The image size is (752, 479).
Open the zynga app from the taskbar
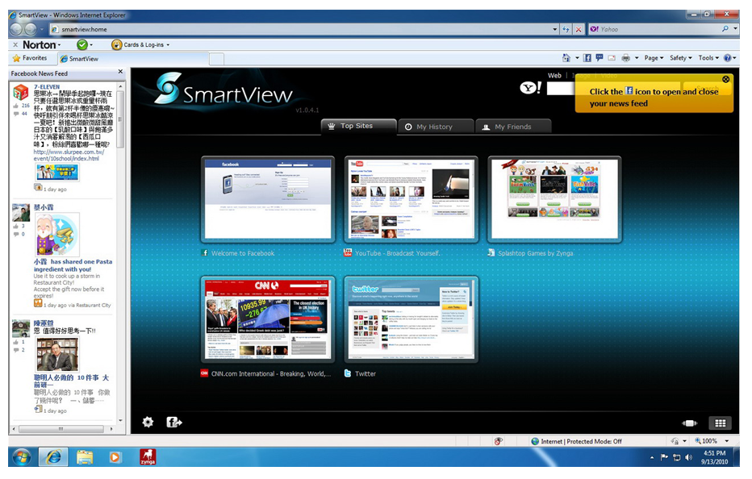tap(148, 457)
